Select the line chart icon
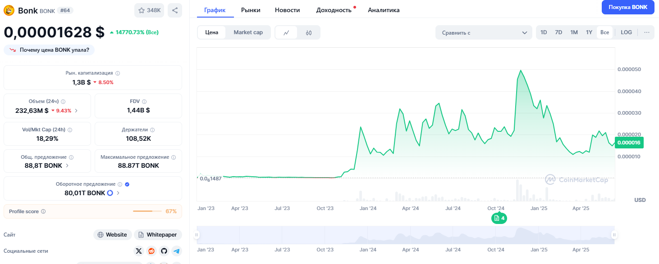659x264 pixels. pos(286,32)
